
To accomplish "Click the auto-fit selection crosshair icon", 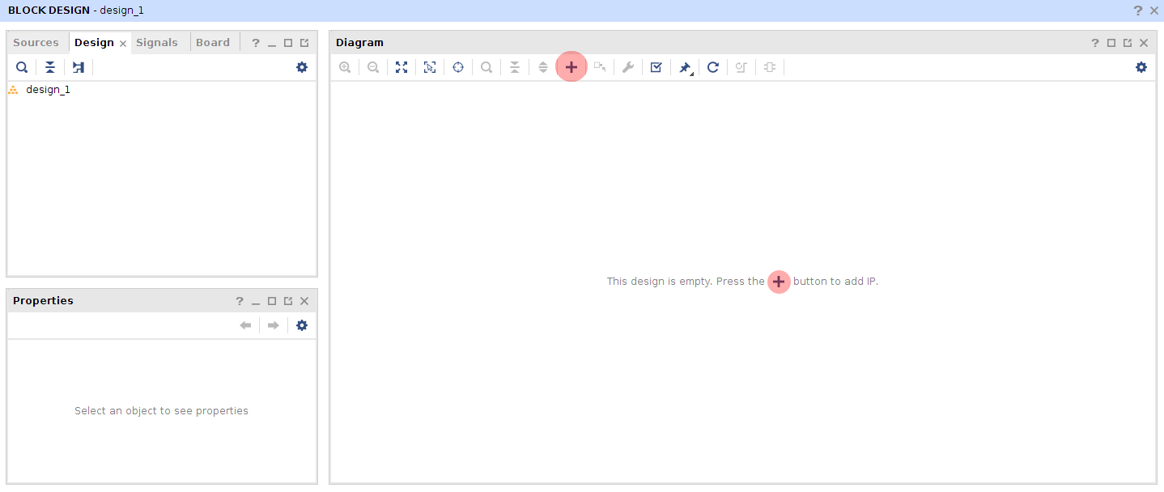I will pyautogui.click(x=458, y=67).
